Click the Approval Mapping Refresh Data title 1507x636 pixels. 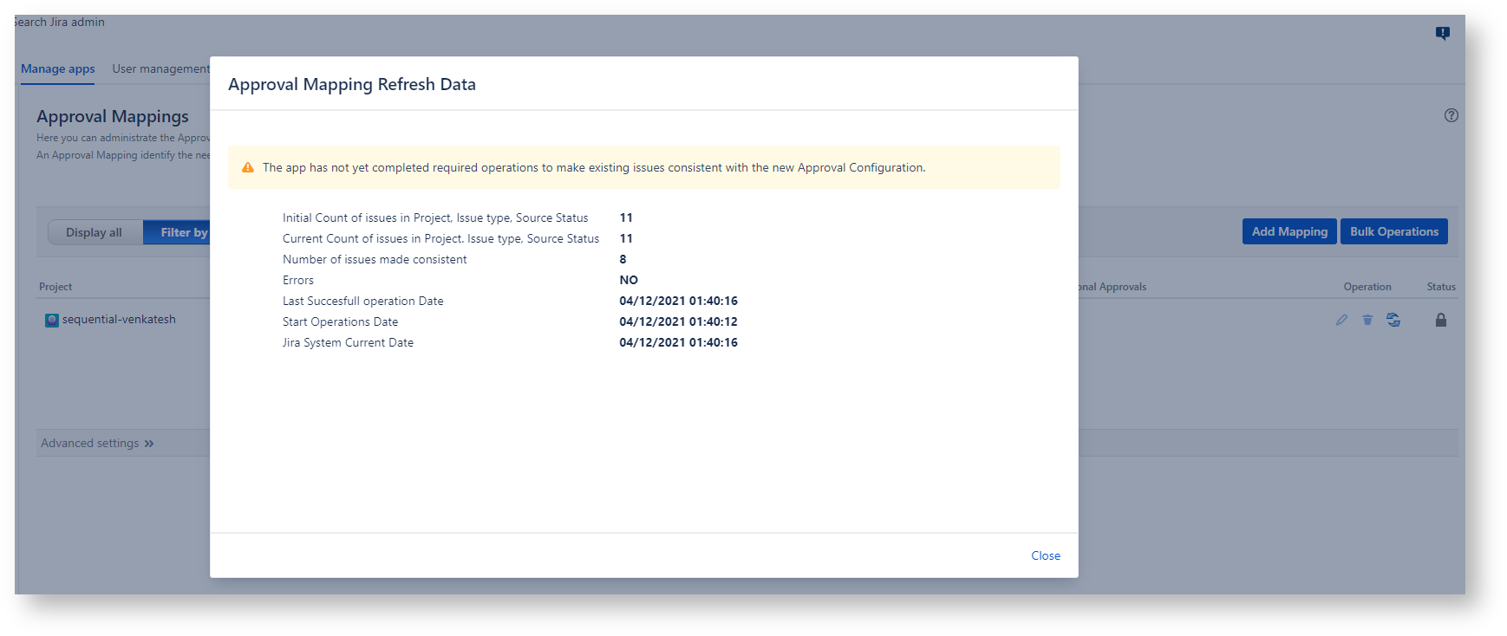352,84
